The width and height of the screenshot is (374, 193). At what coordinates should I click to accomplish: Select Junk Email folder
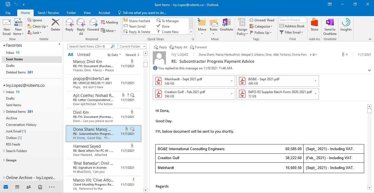[x=16, y=131]
